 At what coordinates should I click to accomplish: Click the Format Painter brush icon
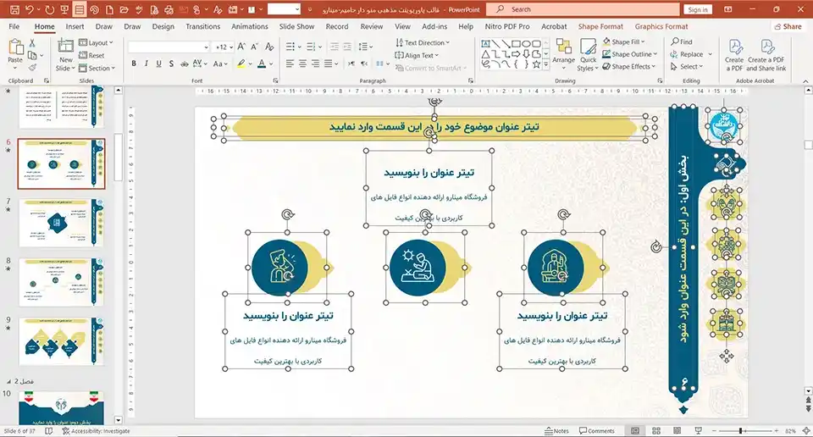pos(32,68)
